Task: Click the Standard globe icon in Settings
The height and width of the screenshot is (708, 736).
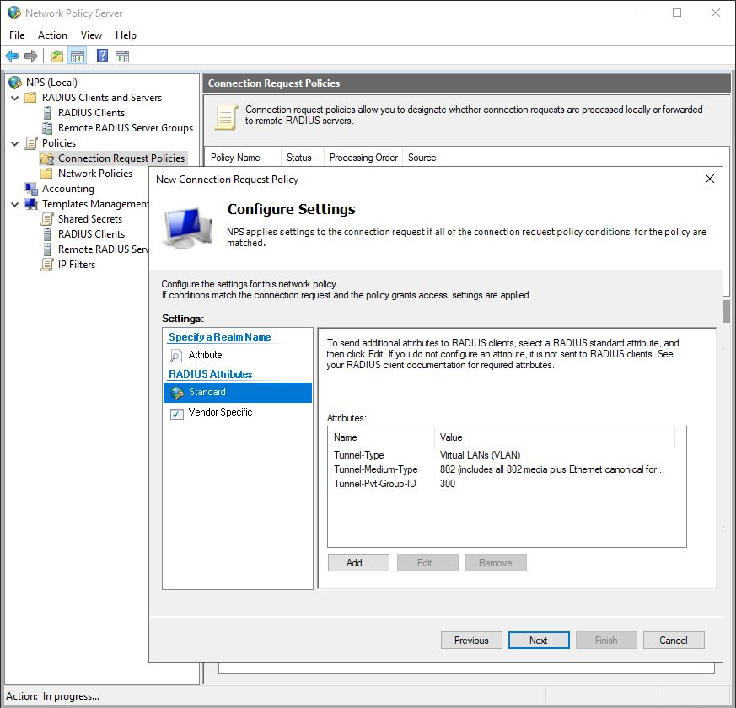Action: coord(177,392)
